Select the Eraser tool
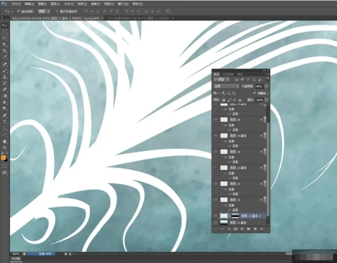337x263 pixels. point(4,89)
